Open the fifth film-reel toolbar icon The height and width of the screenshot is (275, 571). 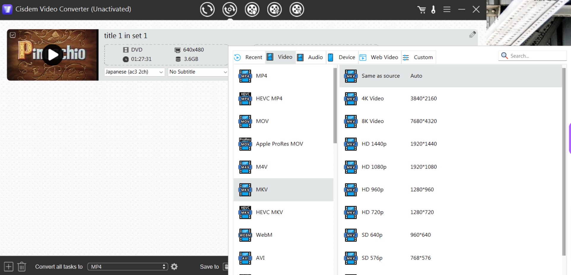click(296, 9)
